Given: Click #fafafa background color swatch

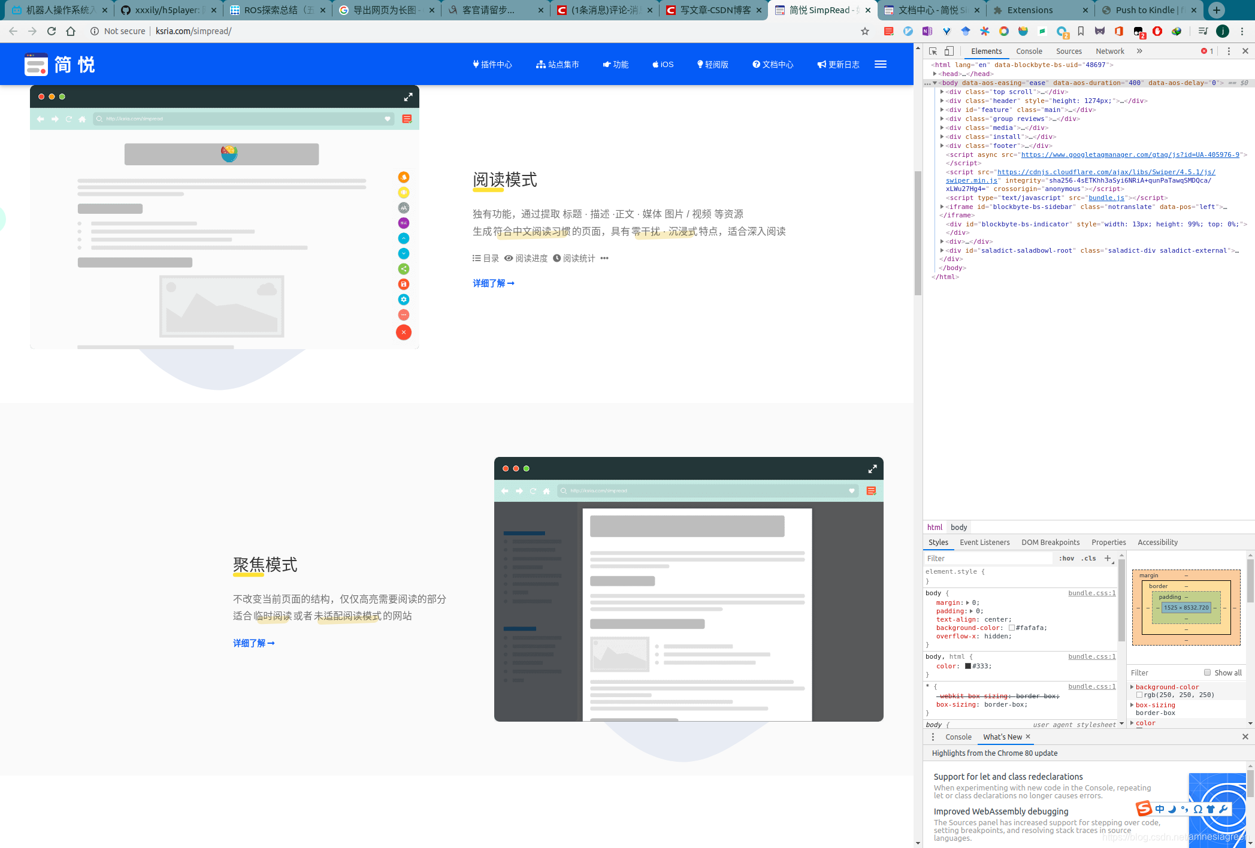Looking at the screenshot, I should [x=1012, y=628].
